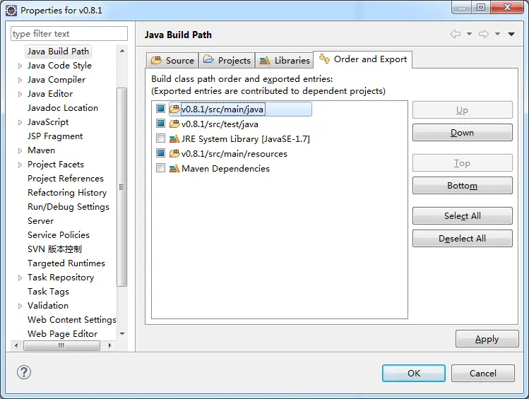The height and width of the screenshot is (399, 529).
Task: Select the v0.8.1/src/test/java entry
Action: tap(220, 124)
